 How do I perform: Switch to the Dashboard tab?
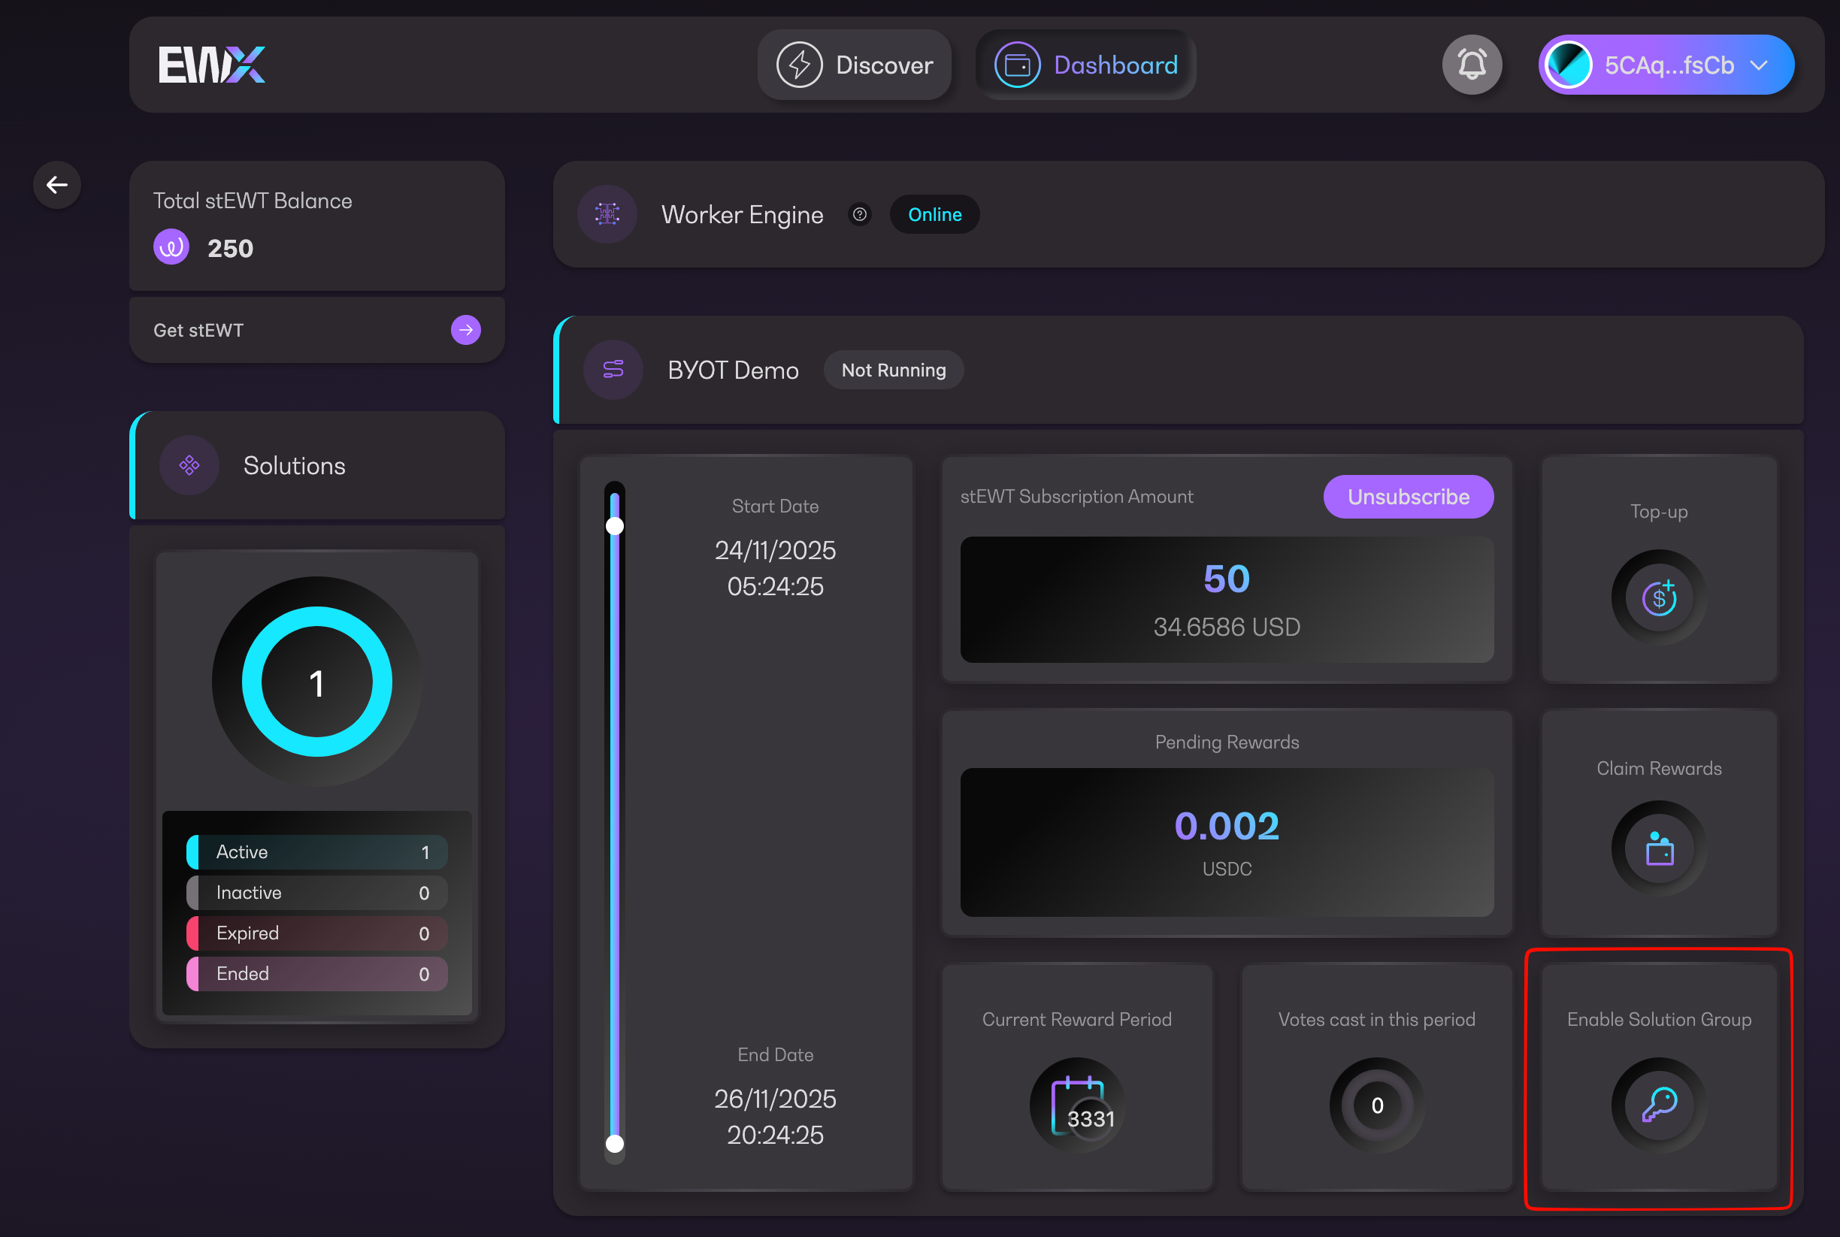click(1085, 65)
